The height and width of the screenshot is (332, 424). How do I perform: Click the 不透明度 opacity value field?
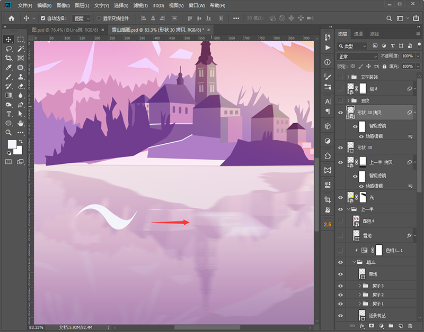point(407,56)
